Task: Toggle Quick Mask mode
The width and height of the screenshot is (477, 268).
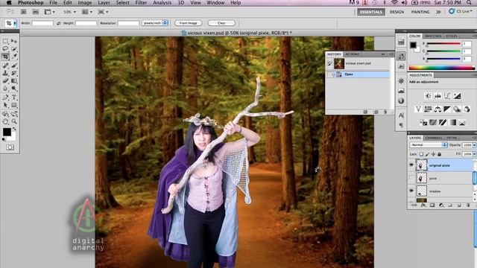Action: (10, 147)
